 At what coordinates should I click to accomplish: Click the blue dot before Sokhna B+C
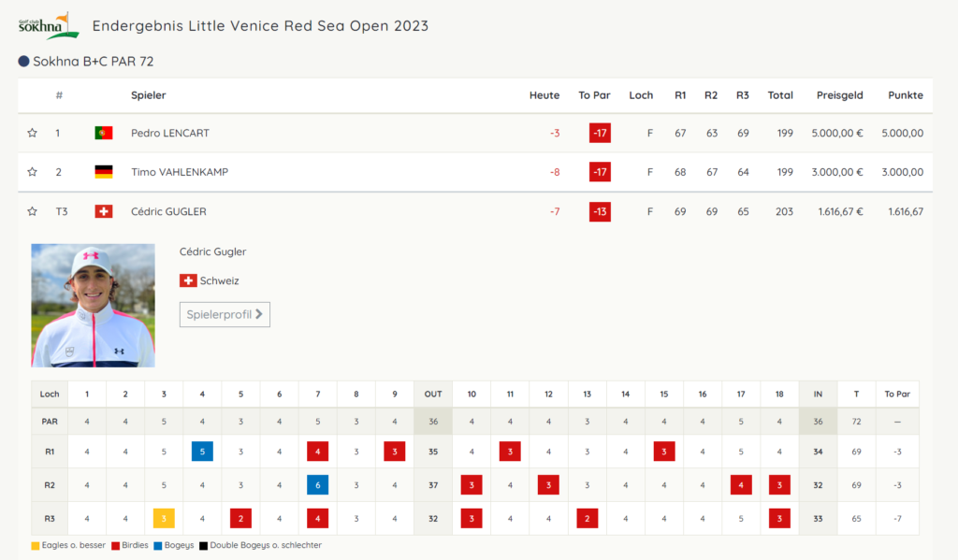click(23, 61)
